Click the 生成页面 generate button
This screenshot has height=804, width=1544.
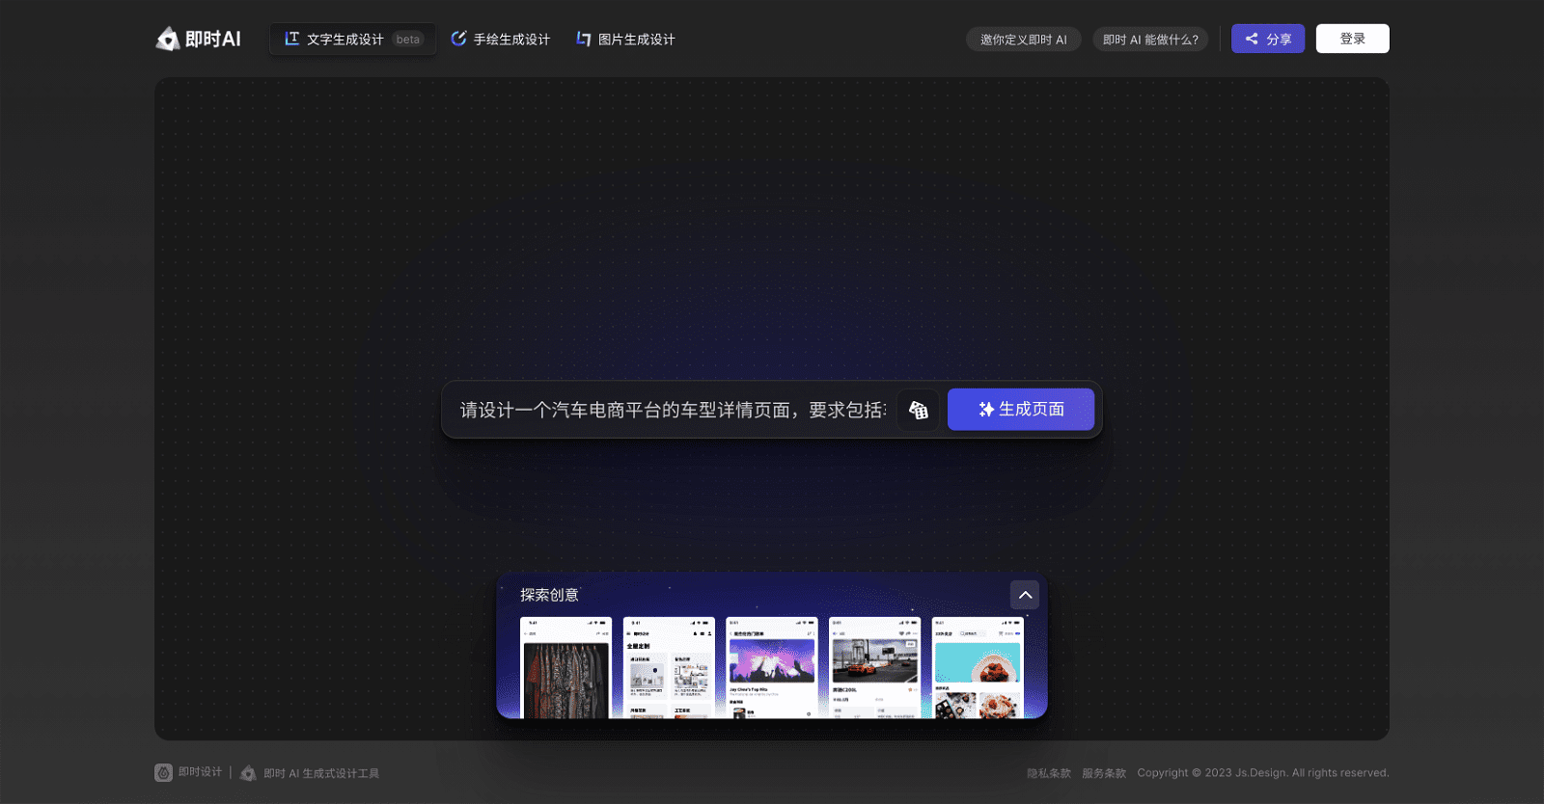pyautogui.click(x=1021, y=410)
